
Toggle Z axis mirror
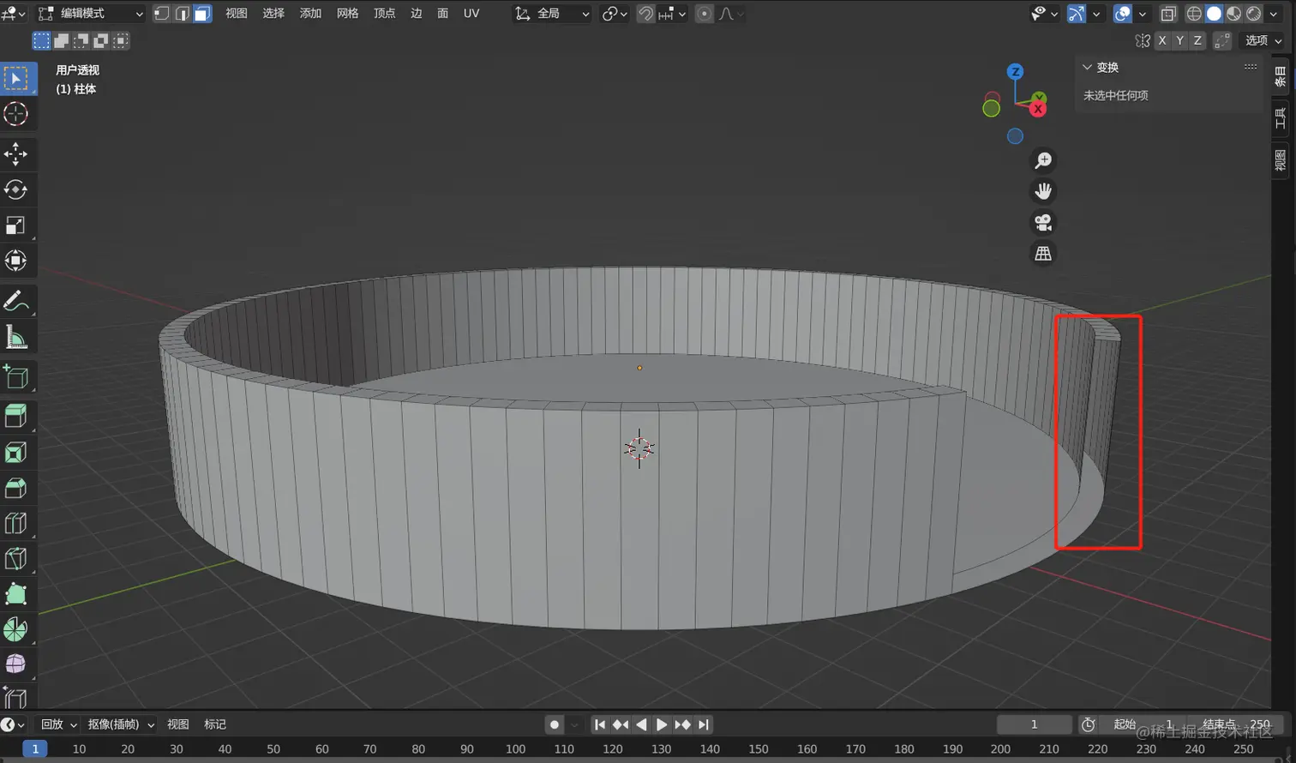click(x=1197, y=40)
